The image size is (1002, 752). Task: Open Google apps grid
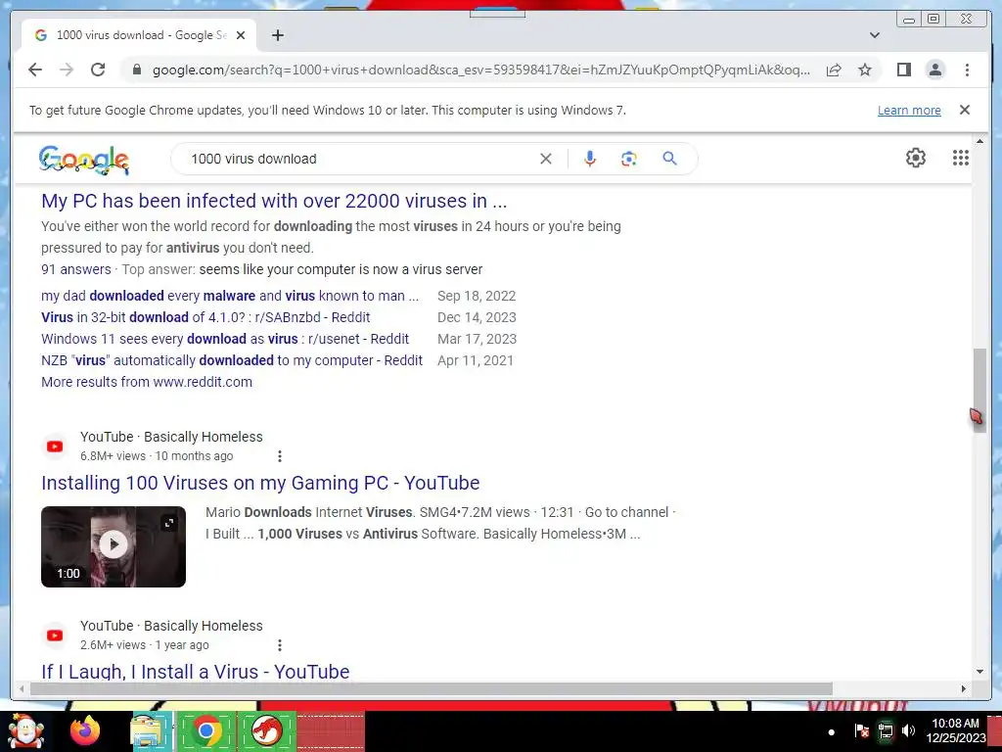tap(961, 158)
